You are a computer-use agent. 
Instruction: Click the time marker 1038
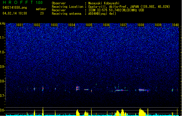(x=141, y=25)
